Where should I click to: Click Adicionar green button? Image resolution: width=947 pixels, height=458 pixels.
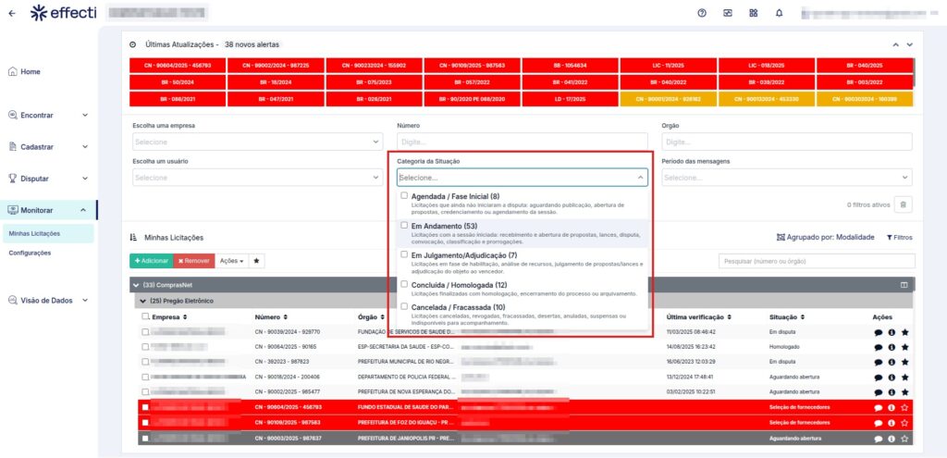[x=151, y=261]
